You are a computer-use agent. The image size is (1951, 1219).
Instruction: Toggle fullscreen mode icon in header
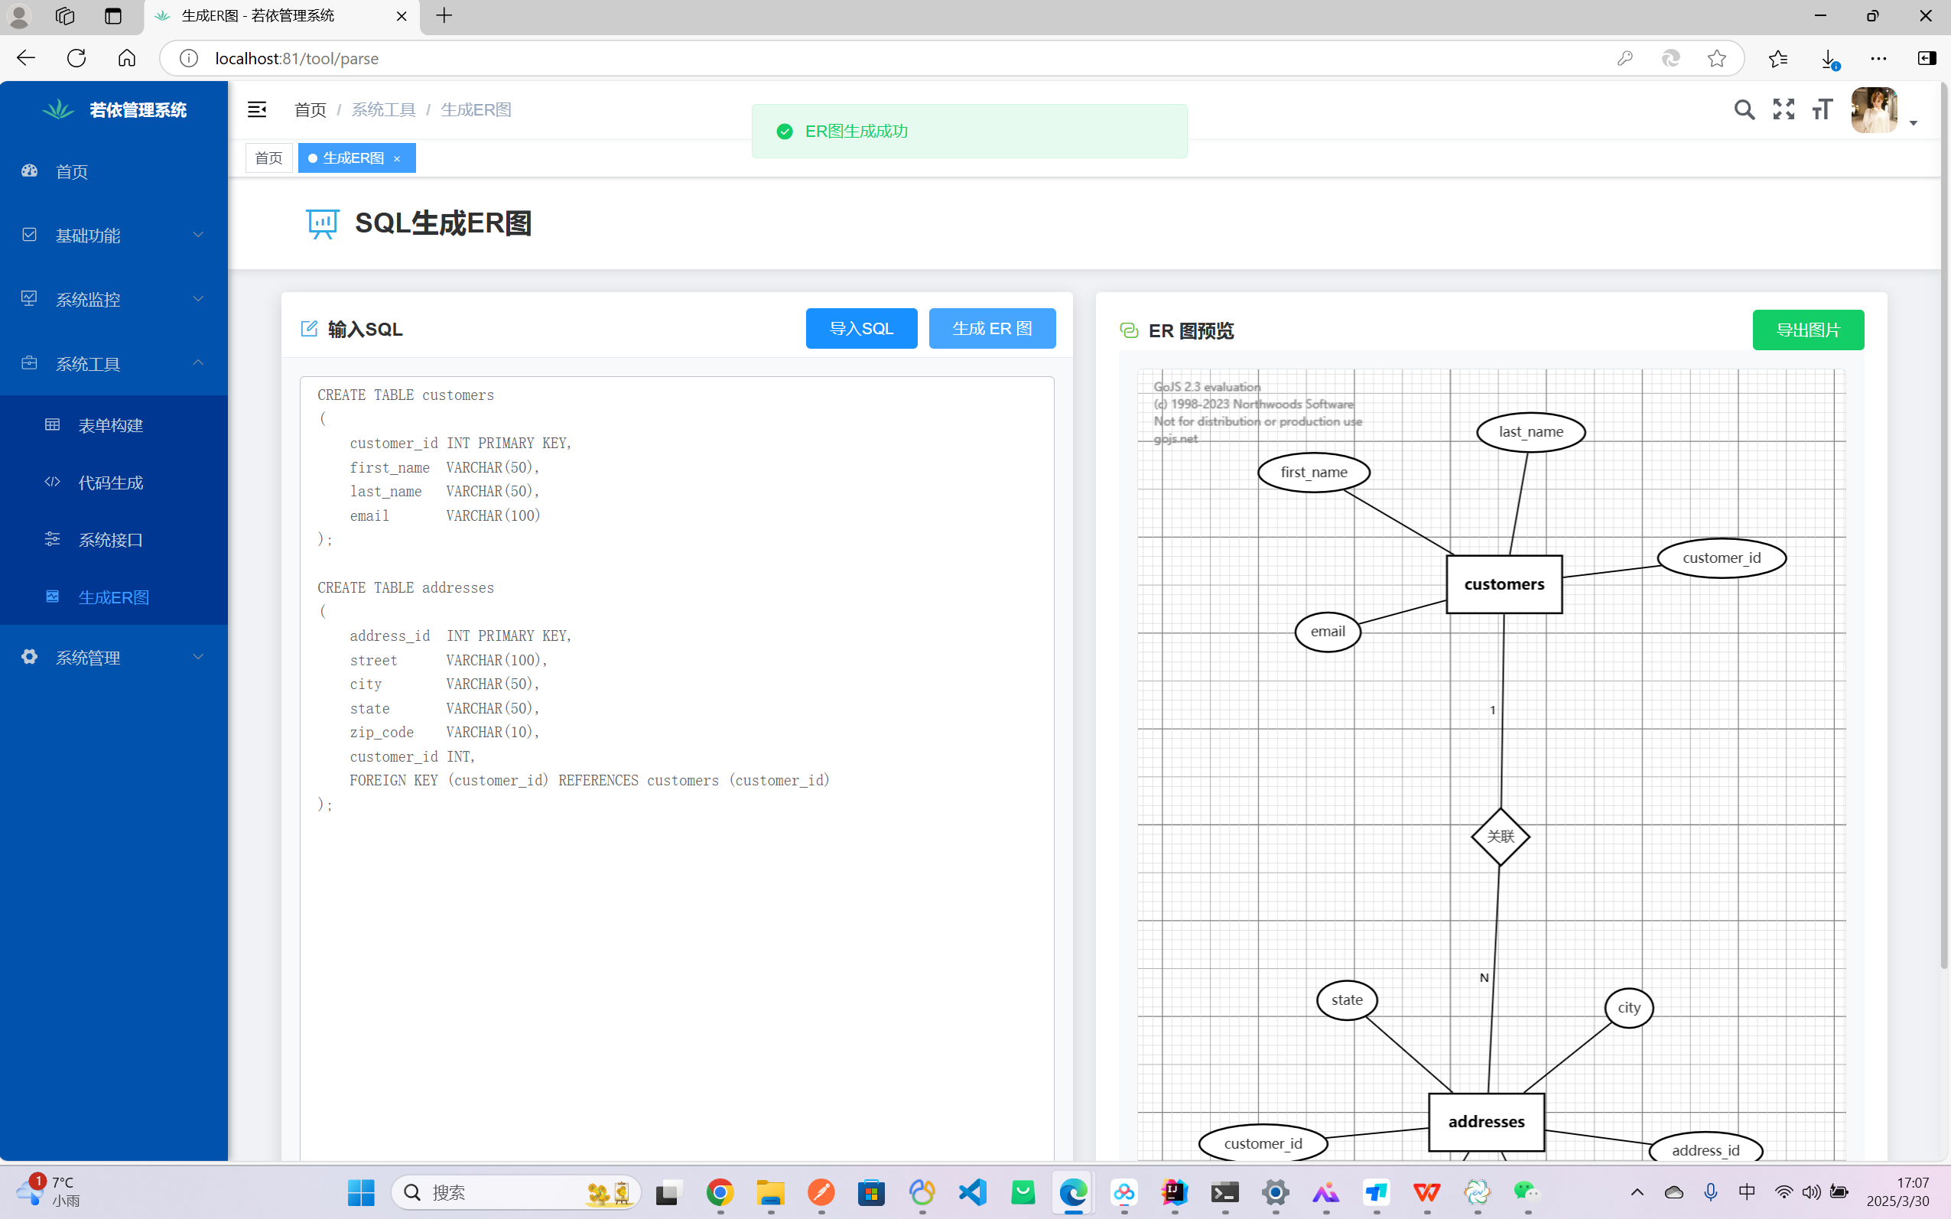tap(1784, 109)
